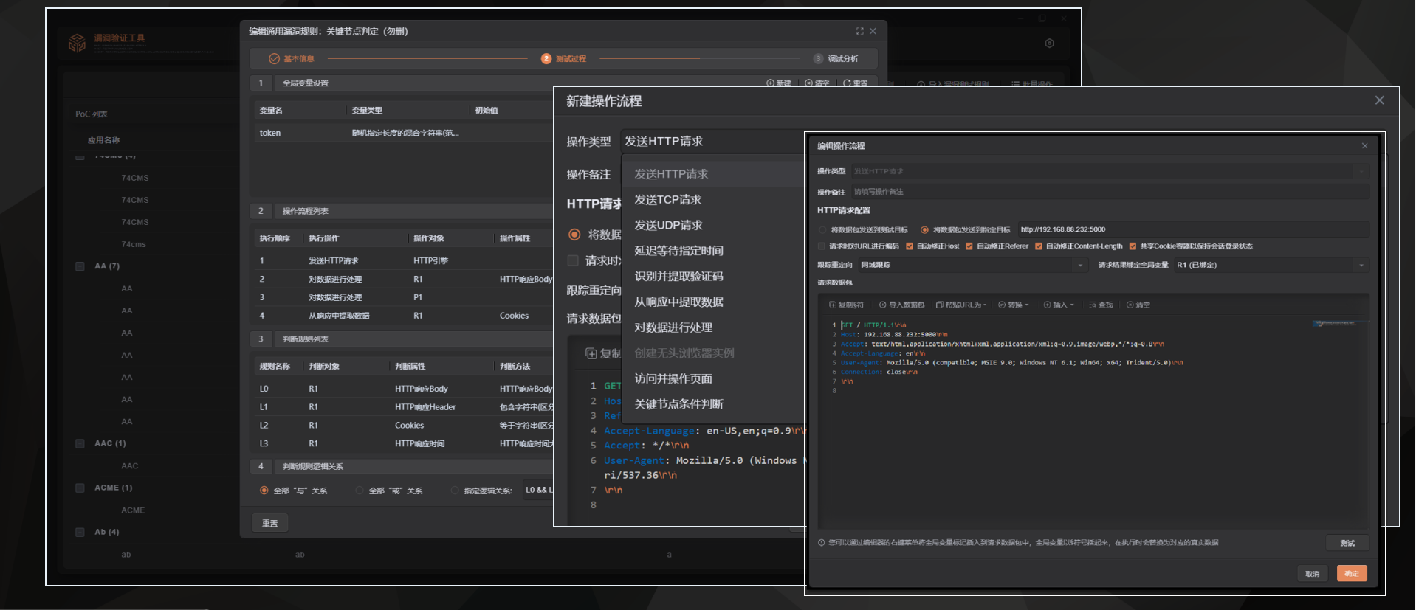The width and height of the screenshot is (1416, 610).
Task: Select ACME item under ACME (1)
Action: (133, 510)
